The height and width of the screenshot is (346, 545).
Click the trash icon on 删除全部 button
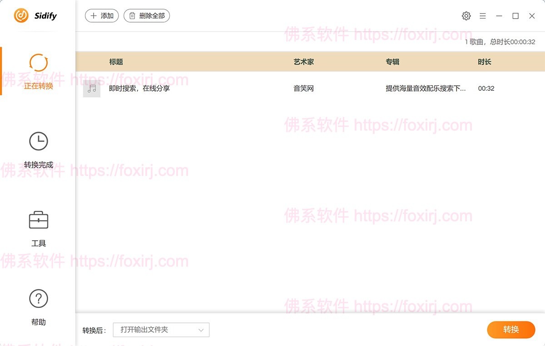click(131, 15)
